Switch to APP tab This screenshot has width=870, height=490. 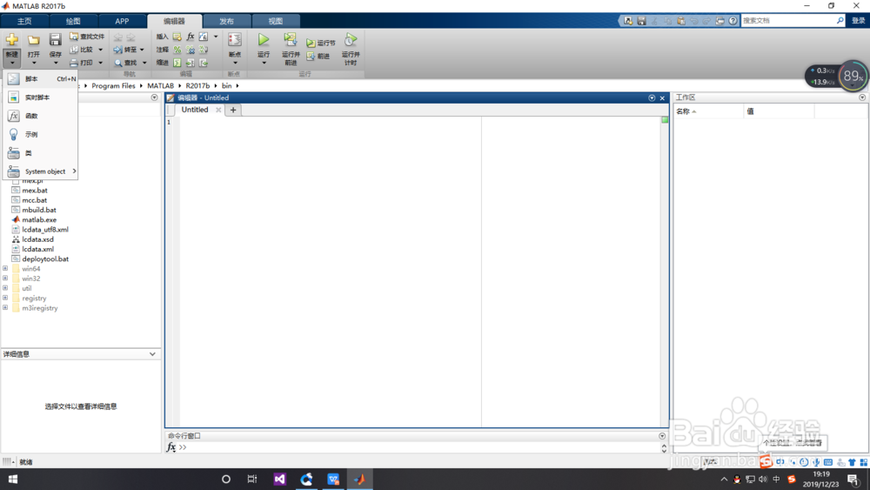click(122, 21)
